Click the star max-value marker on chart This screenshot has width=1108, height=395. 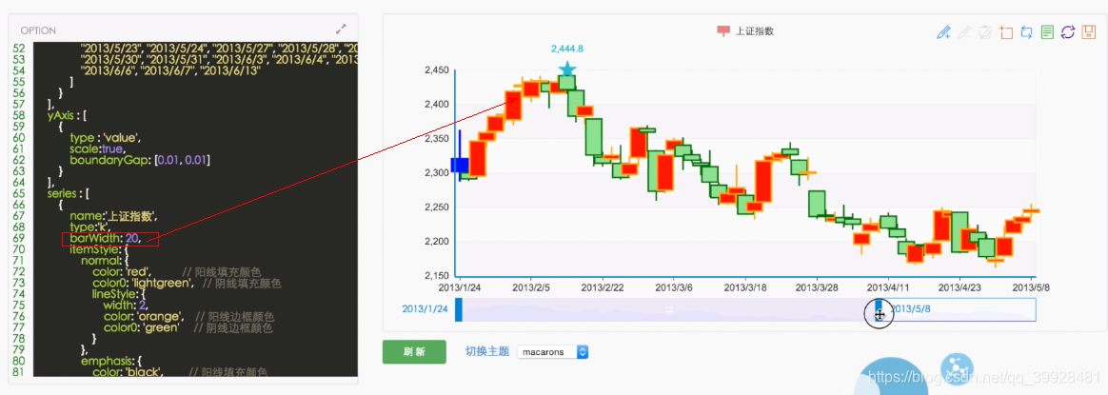(x=567, y=69)
